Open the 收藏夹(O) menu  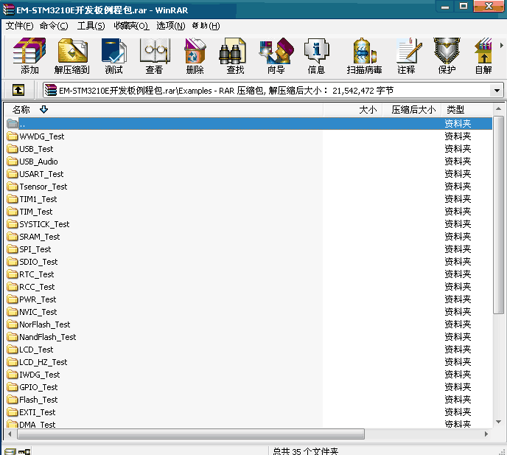click(131, 26)
